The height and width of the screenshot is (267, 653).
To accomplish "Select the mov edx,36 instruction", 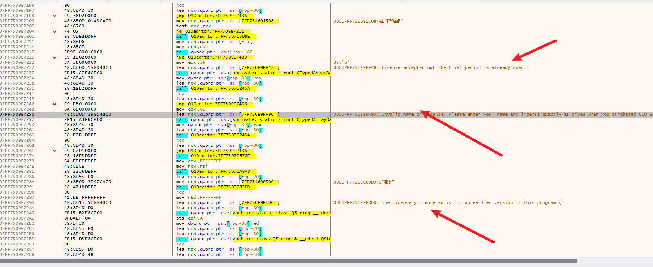I will [191, 63].
